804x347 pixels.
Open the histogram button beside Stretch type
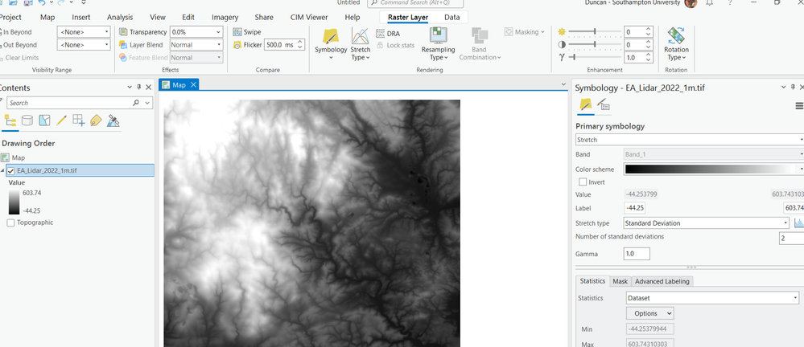point(799,223)
